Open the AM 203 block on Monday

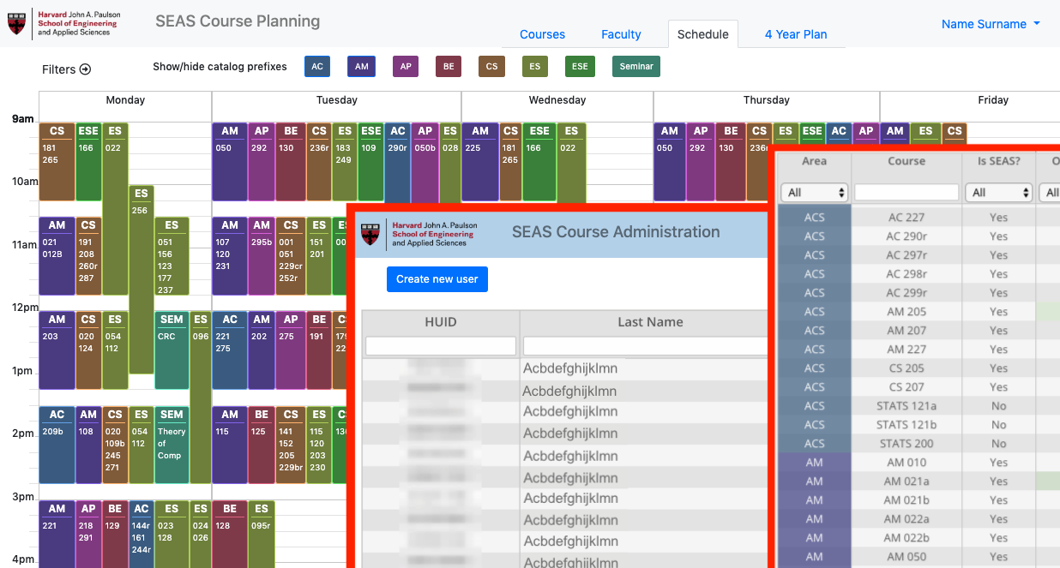click(x=57, y=350)
